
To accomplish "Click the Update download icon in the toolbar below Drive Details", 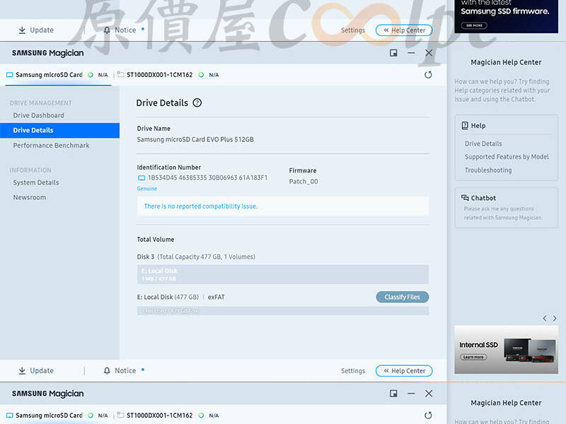I will coord(22,370).
